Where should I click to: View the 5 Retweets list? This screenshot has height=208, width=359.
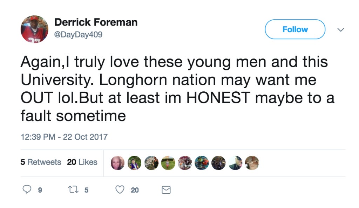pos(41,162)
